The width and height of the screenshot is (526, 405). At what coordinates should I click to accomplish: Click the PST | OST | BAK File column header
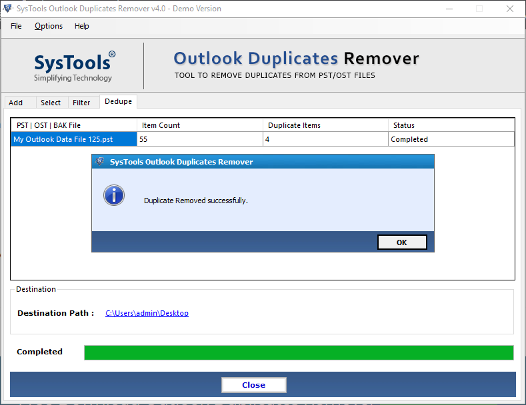click(x=74, y=125)
